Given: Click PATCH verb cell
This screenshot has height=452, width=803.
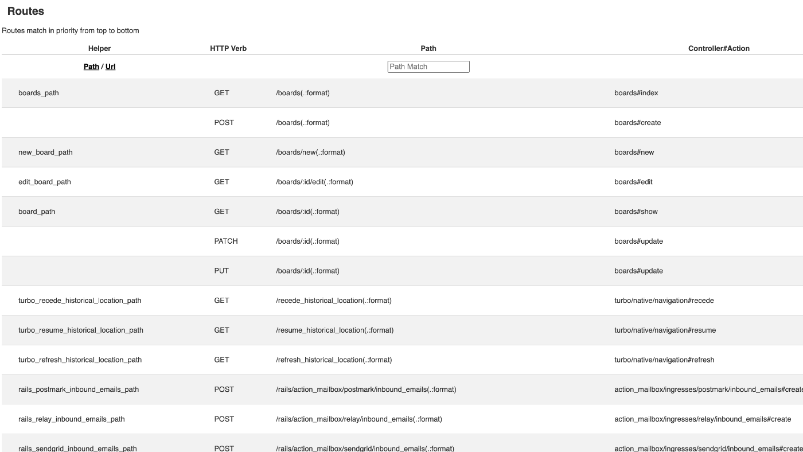Looking at the screenshot, I should 226,241.
